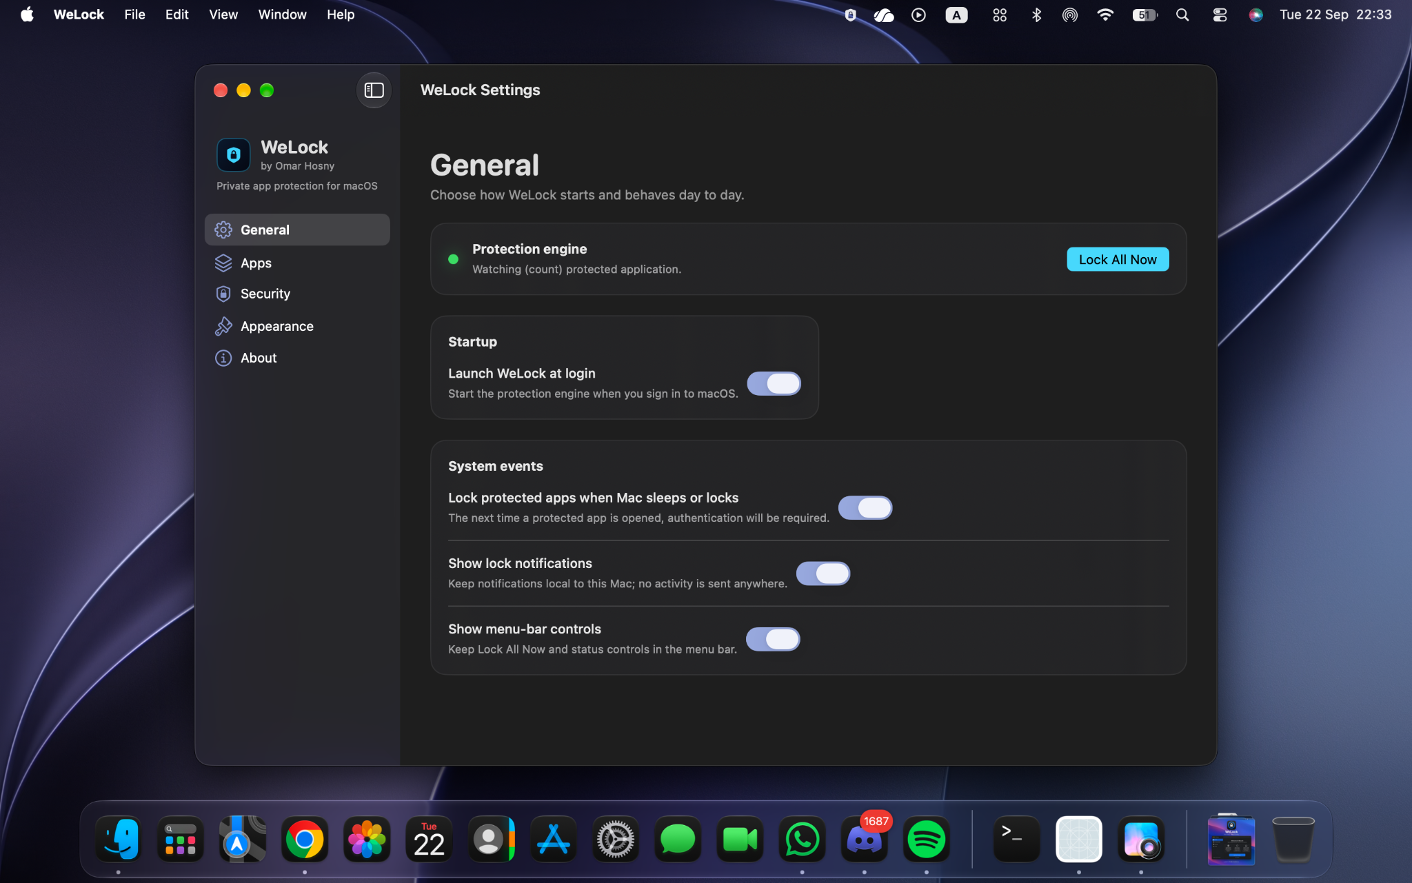Open Terminal from the dock

pyautogui.click(x=1016, y=840)
